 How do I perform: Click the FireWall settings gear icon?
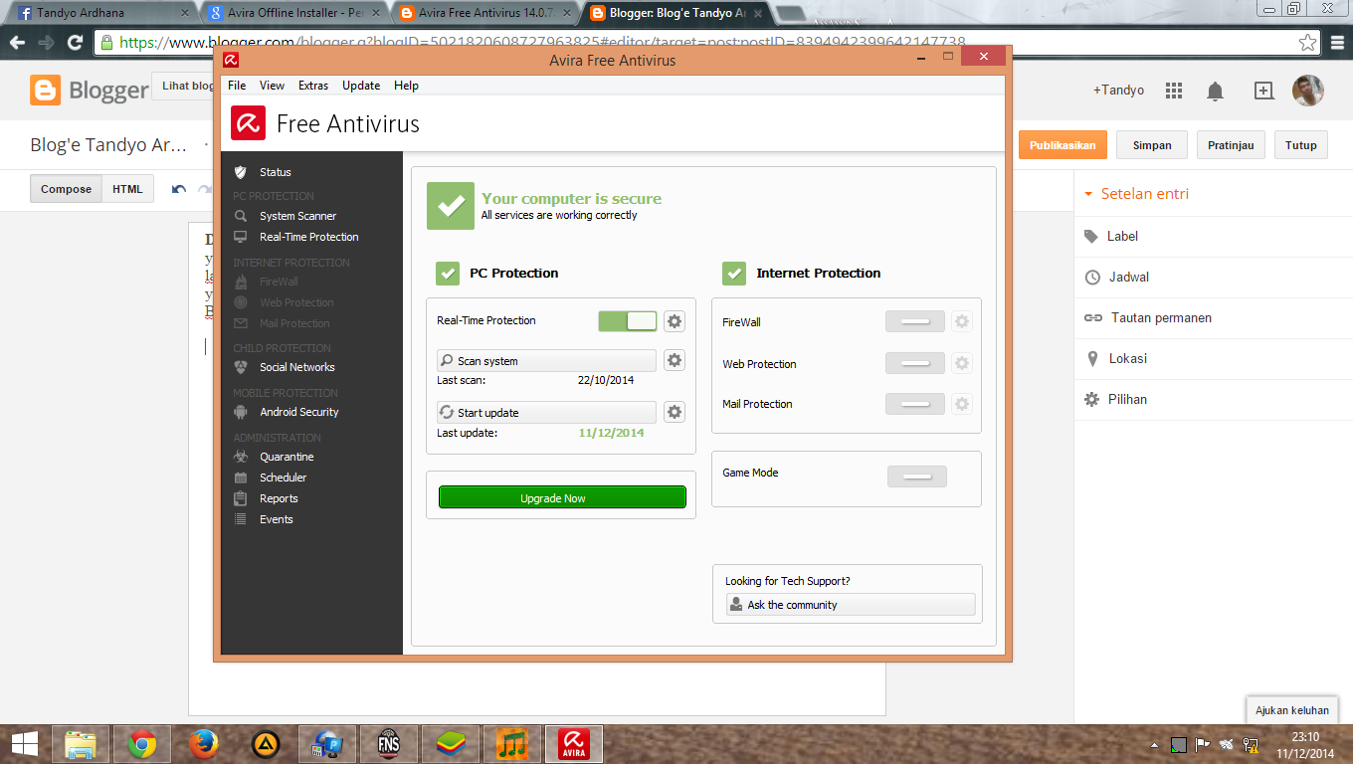(x=961, y=321)
